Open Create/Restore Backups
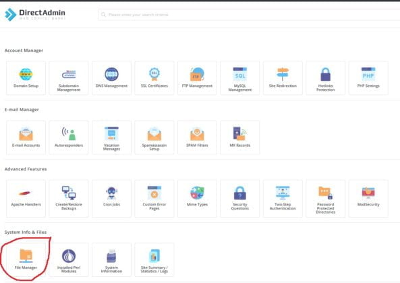Viewport: 400px width, 283px height. [x=69, y=199]
